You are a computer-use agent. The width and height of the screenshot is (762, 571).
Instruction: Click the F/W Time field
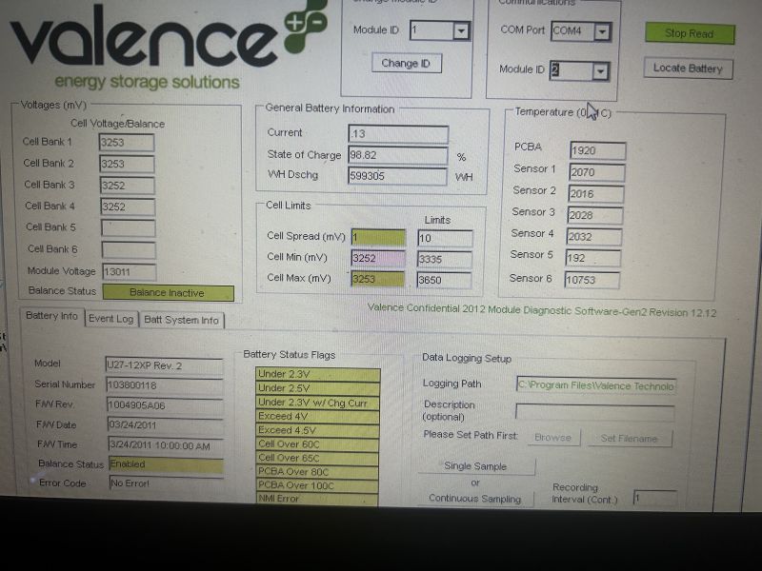tap(166, 445)
